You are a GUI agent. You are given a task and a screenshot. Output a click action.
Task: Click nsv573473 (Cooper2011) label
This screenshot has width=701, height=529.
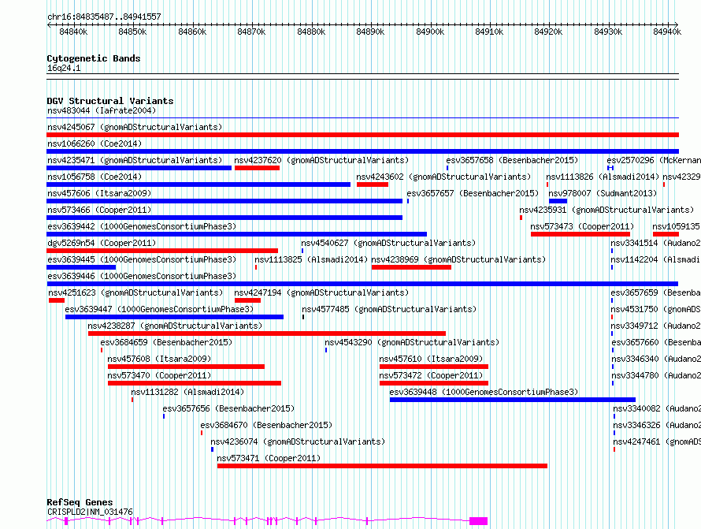[x=582, y=226]
